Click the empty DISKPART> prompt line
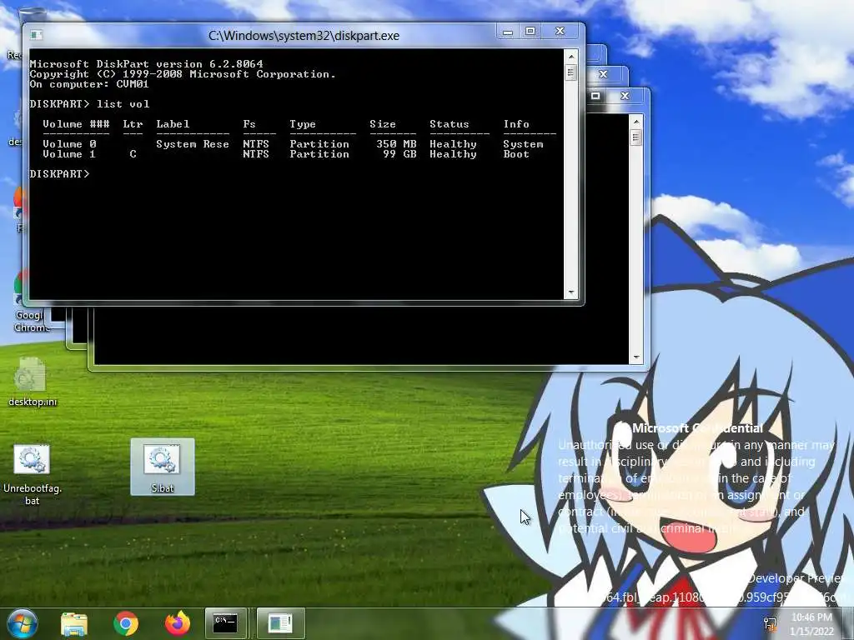The image size is (854, 640). pos(59,173)
